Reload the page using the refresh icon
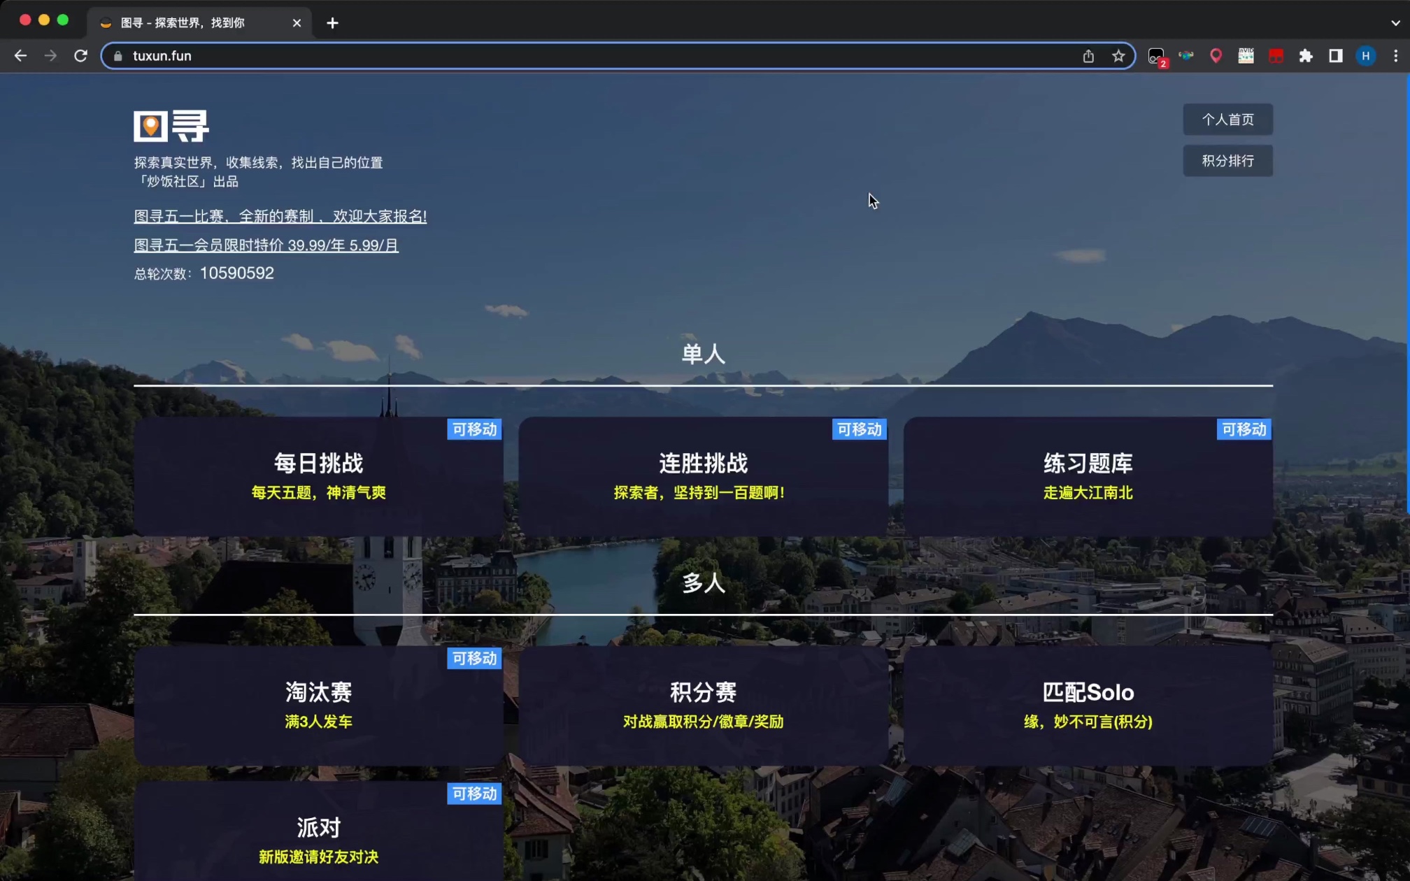 click(x=80, y=56)
